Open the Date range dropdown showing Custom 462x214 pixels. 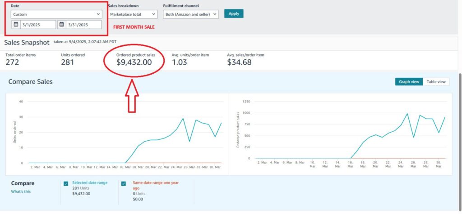(56, 14)
